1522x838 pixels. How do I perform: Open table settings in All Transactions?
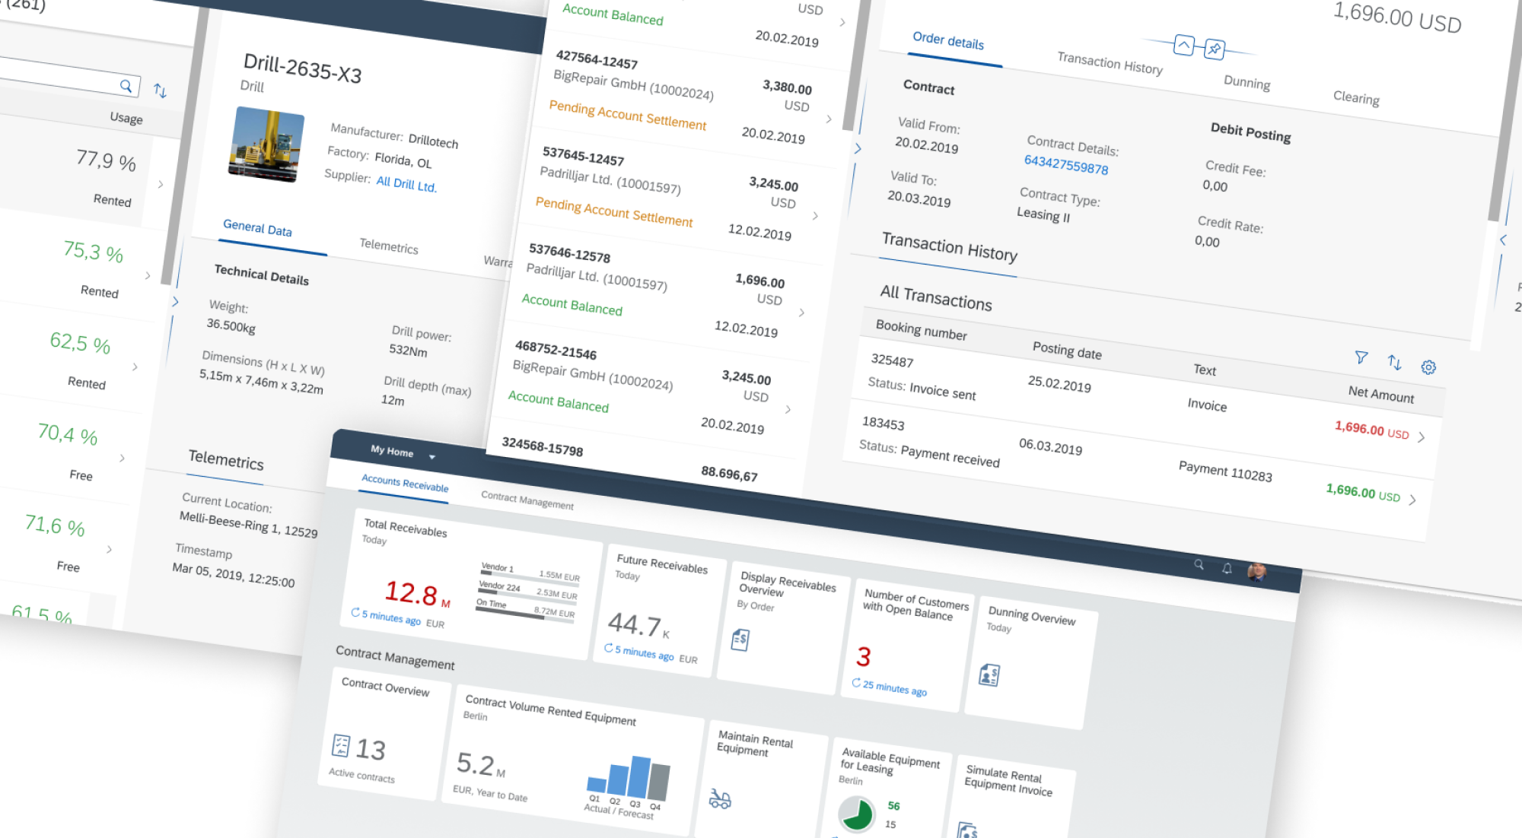click(1428, 367)
